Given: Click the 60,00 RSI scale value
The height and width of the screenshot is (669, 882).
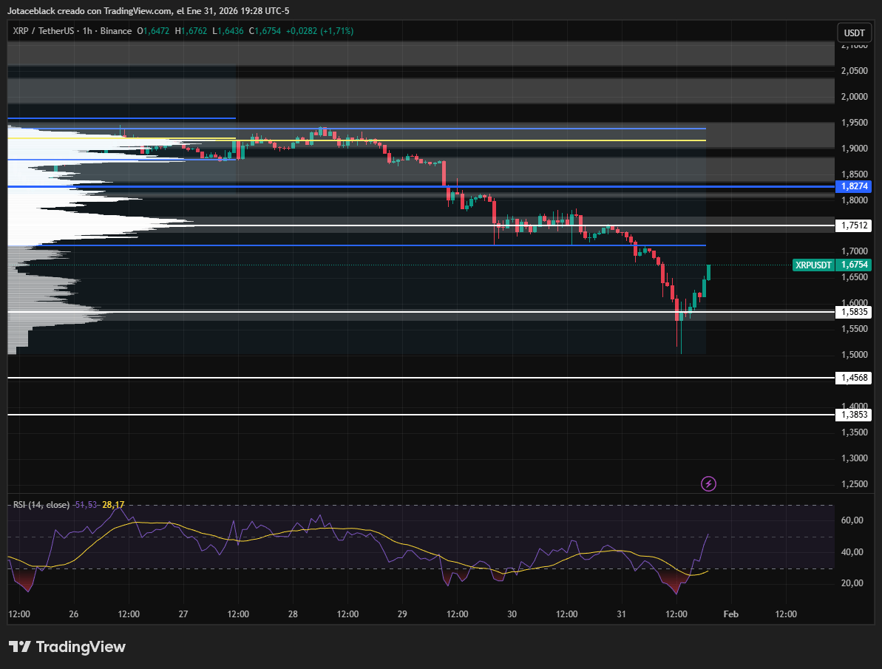Looking at the screenshot, I should coord(852,520).
